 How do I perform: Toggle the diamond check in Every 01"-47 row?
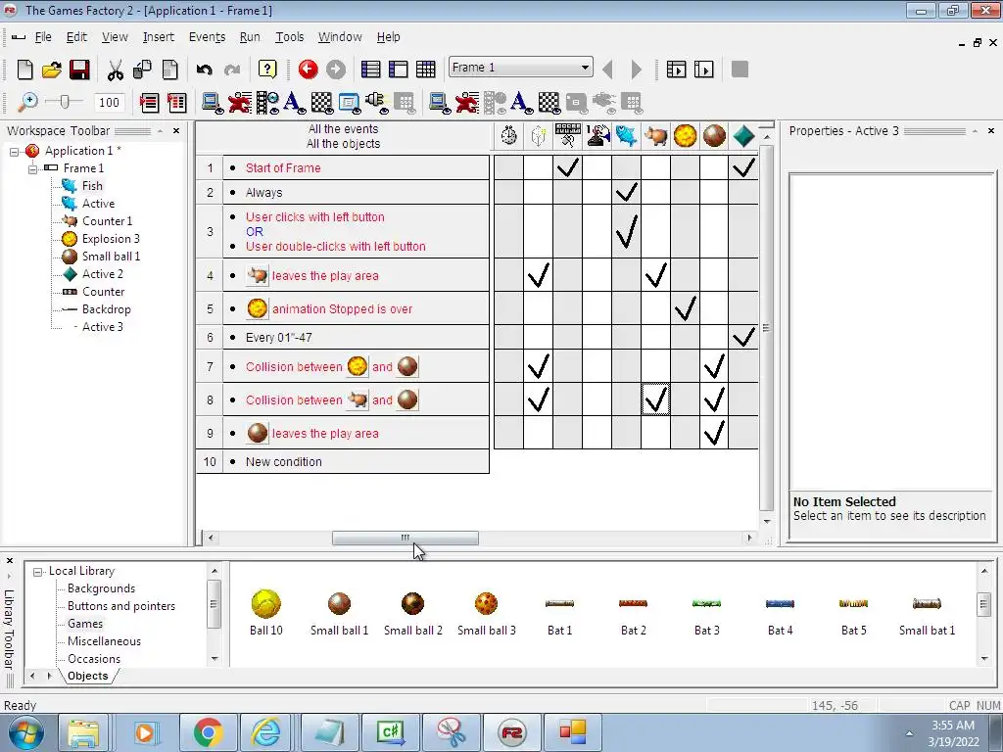point(744,337)
